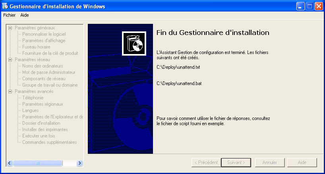
Task: Select Fourniture de la clé de produit
Action: click(50, 53)
